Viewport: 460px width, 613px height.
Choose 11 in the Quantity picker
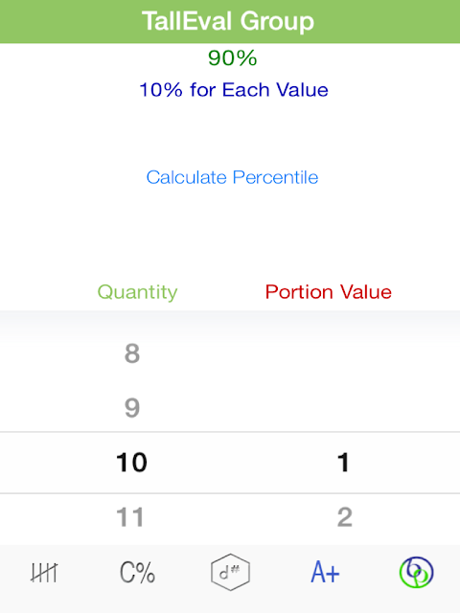pyautogui.click(x=130, y=517)
